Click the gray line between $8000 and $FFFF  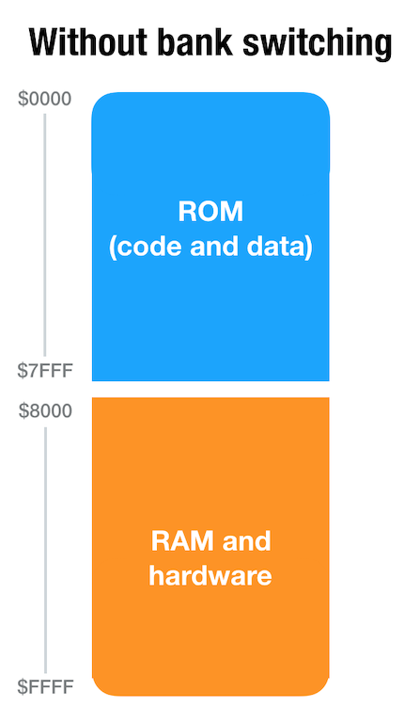(x=45, y=550)
